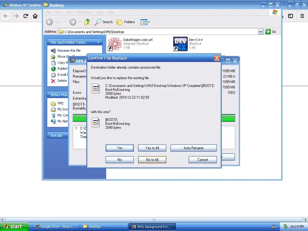The height and width of the screenshot is (231, 308).
Task: Switch to Google Drive taskbar item
Action: (x=56, y=227)
